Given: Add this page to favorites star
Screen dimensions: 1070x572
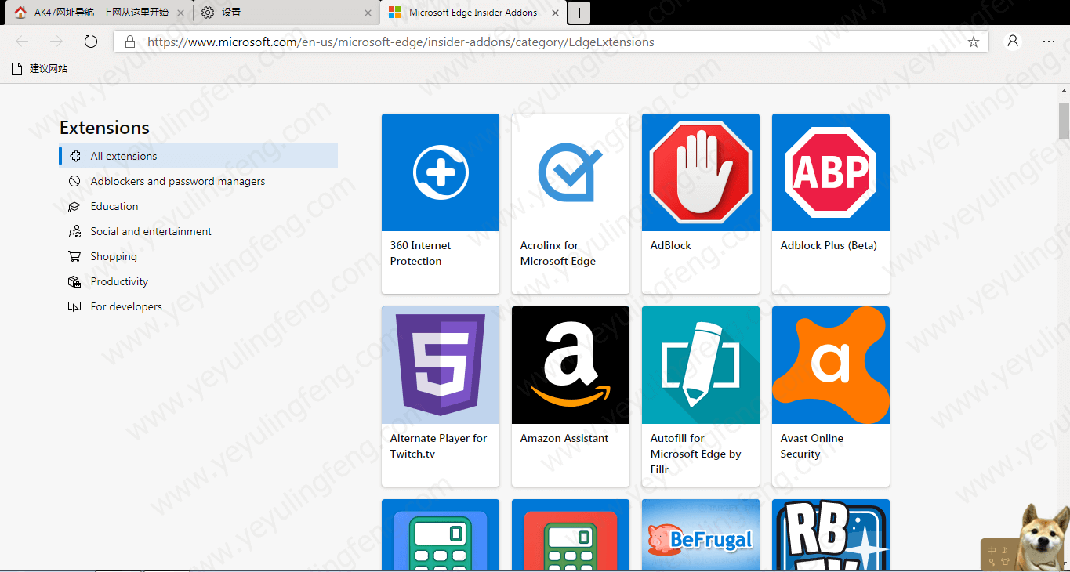Looking at the screenshot, I should [x=974, y=42].
